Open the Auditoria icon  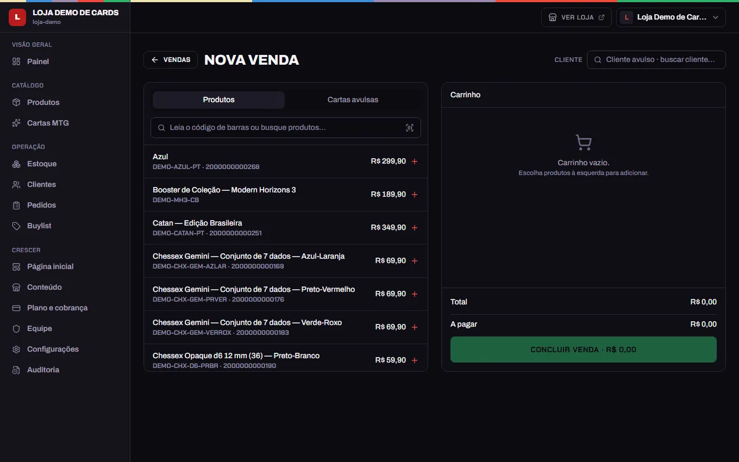[16, 370]
